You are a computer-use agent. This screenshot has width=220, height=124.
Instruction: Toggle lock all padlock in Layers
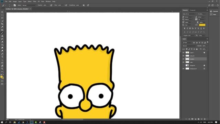[x=197, y=49]
